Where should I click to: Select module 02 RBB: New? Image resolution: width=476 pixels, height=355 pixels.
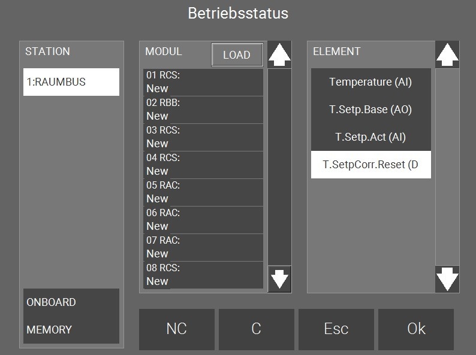point(203,110)
